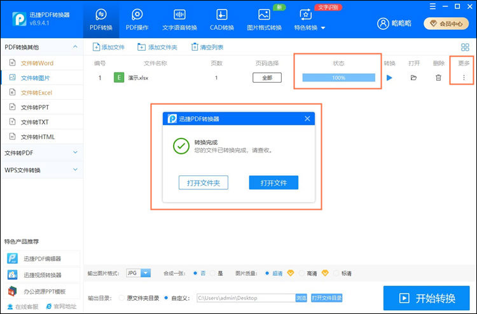Open 文字语音转换 tab
Viewport: 477px width, 314px height.
(x=179, y=20)
